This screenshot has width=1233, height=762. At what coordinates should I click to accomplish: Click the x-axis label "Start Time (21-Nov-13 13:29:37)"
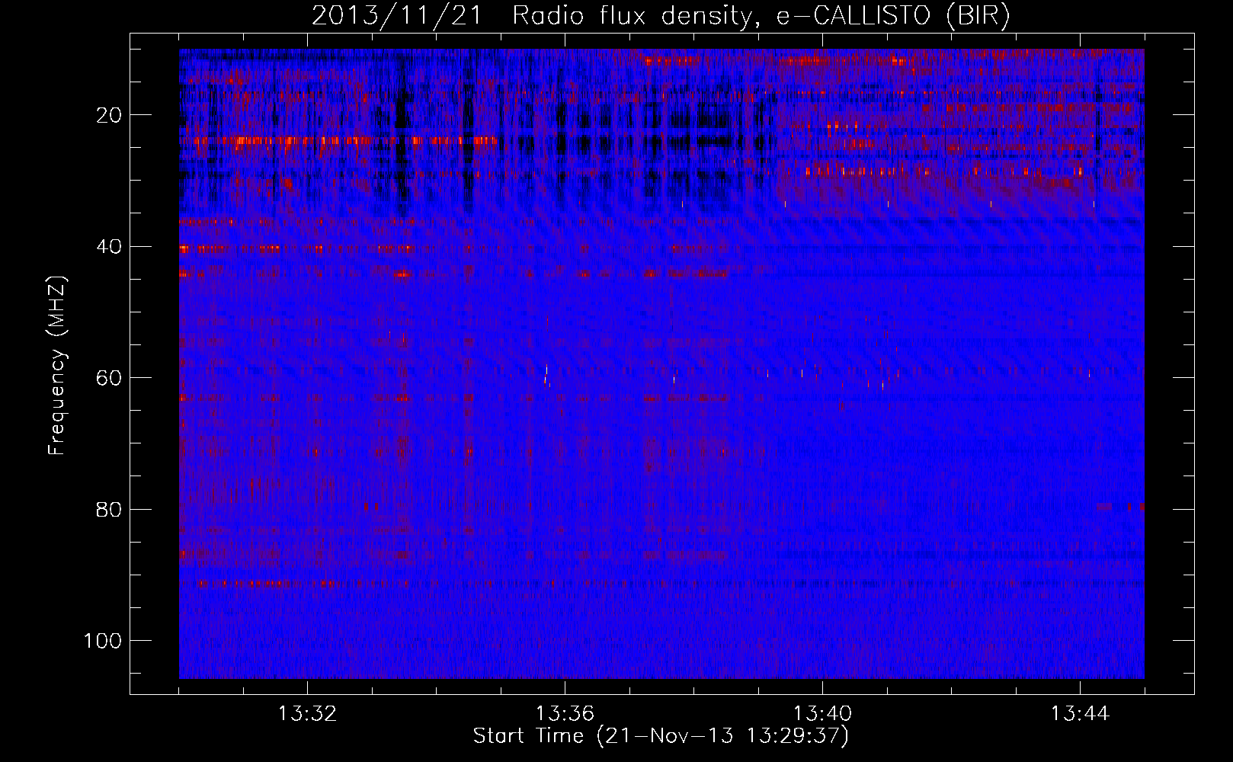pos(661,736)
